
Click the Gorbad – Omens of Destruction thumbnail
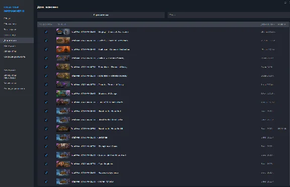[63, 41]
